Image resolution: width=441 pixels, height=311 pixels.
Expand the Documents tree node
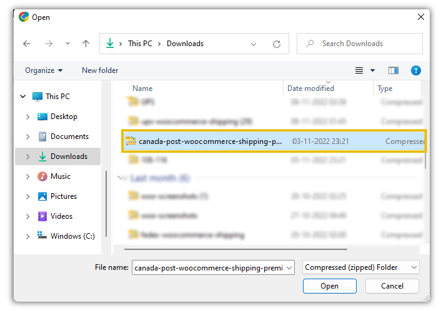click(x=27, y=136)
